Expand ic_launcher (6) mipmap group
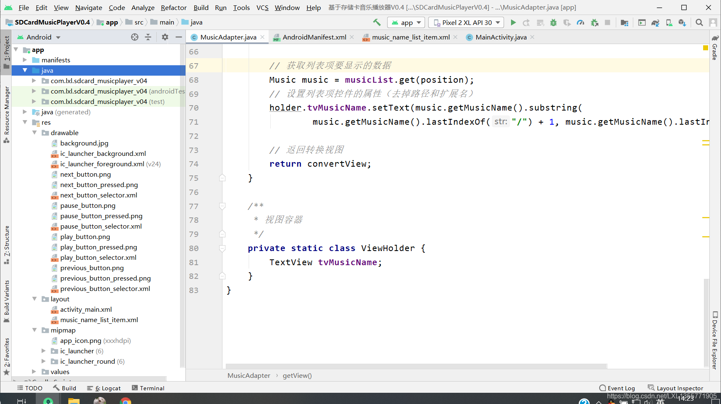721x404 pixels. tap(44, 351)
